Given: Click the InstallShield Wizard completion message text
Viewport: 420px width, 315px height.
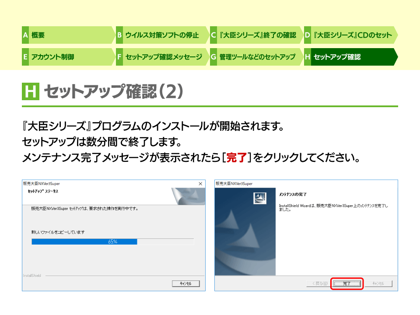Looking at the screenshot, I should (x=333, y=207).
